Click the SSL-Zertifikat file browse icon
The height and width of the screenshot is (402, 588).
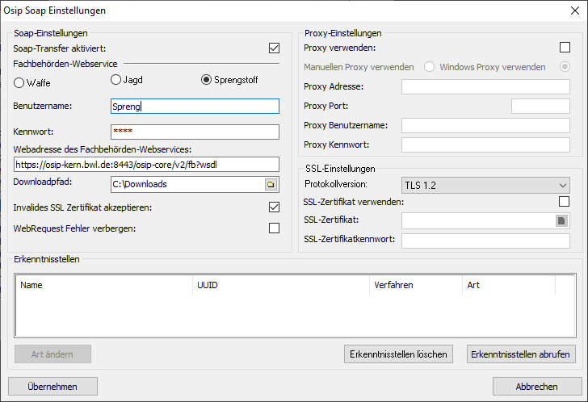tap(561, 220)
